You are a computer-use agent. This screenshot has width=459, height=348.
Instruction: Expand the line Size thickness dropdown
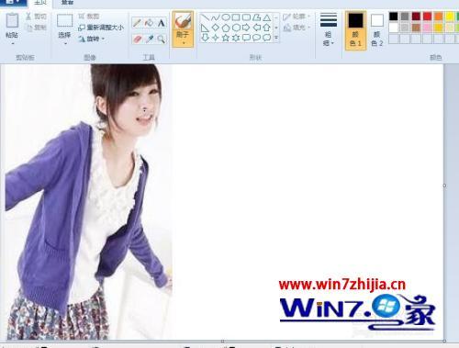click(x=329, y=29)
